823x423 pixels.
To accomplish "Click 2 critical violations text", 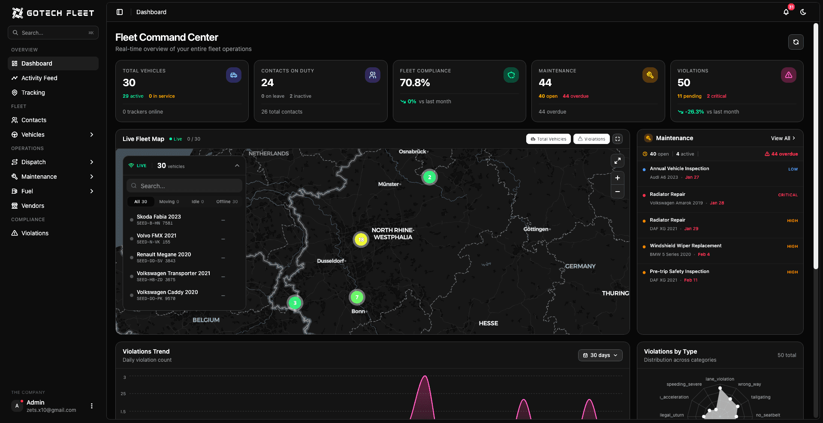I will tap(716, 96).
